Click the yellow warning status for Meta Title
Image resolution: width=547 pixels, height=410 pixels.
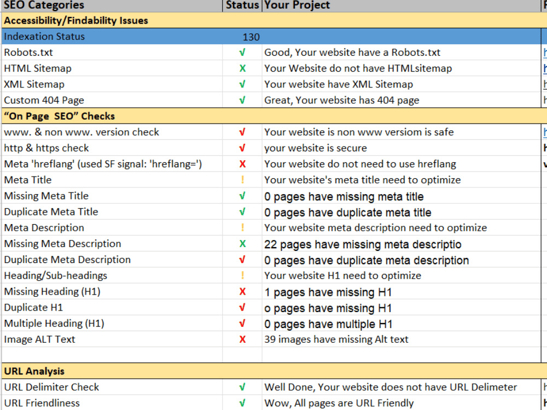(x=242, y=180)
